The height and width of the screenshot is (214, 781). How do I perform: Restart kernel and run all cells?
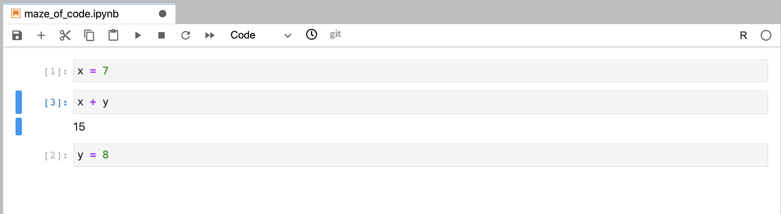(x=210, y=35)
